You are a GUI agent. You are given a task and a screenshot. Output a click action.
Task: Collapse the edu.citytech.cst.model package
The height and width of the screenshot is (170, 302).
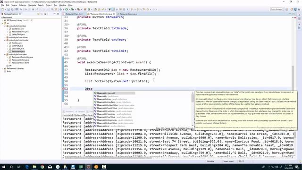(5, 40)
